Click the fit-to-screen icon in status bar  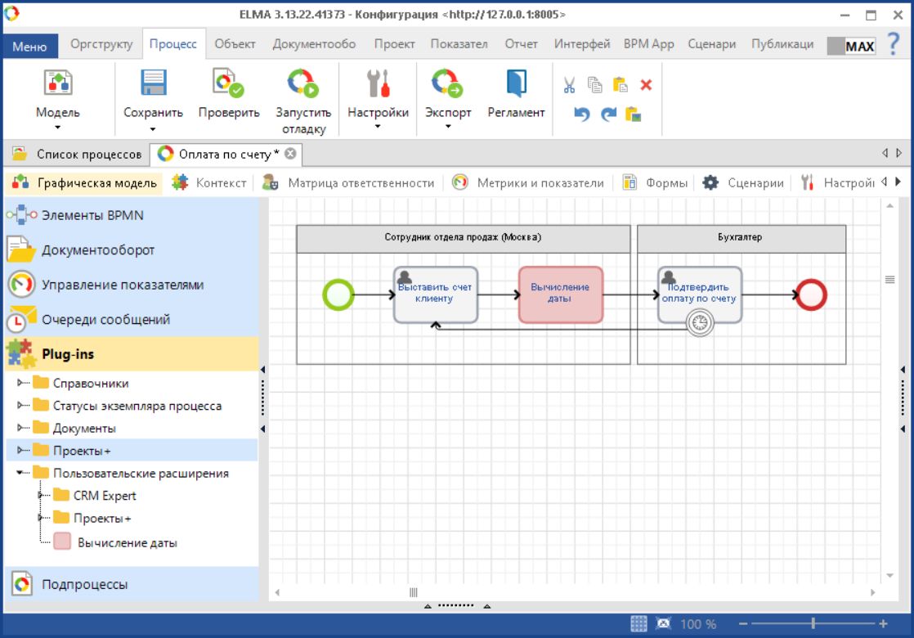click(663, 623)
